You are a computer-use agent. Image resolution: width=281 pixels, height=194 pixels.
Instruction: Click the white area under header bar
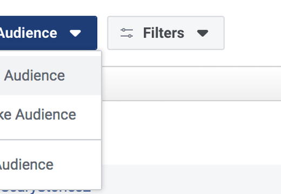(x=191, y=133)
